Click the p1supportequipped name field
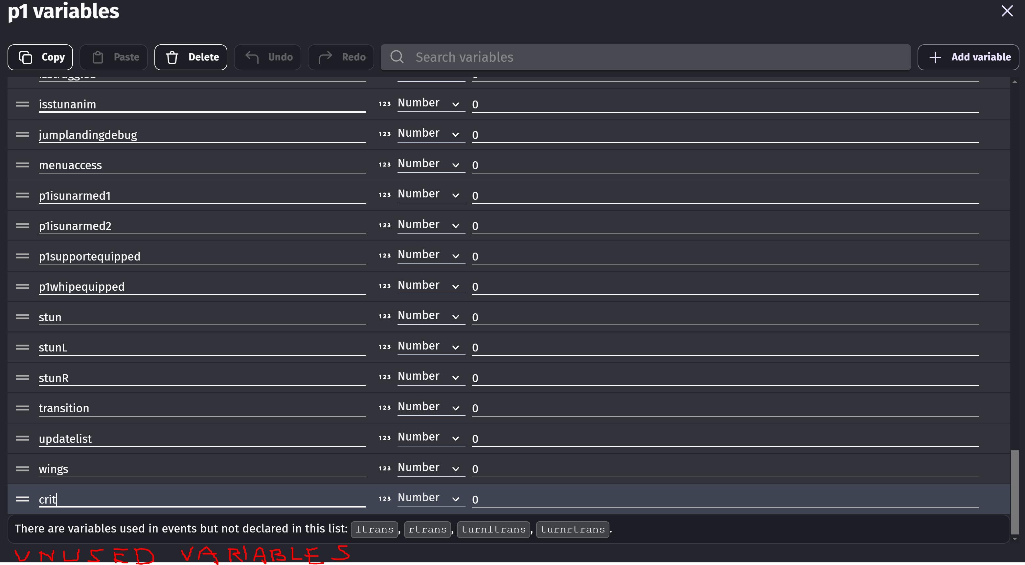Viewport: 1025px width, 565px height. [201, 256]
